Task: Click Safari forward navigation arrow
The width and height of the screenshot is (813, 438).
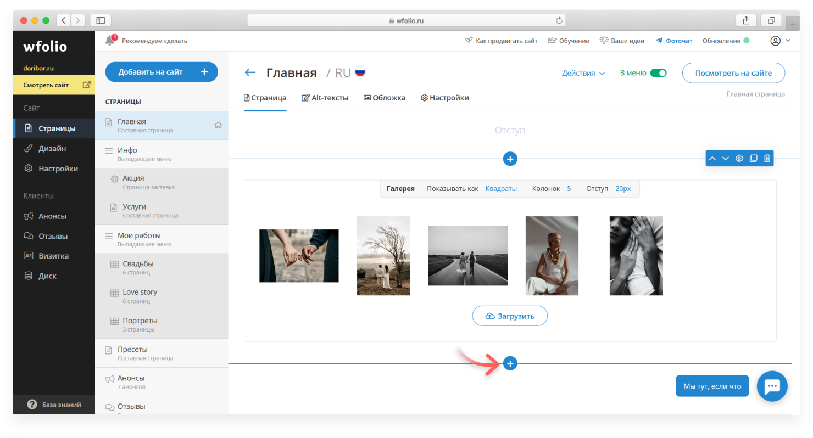Action: click(78, 20)
